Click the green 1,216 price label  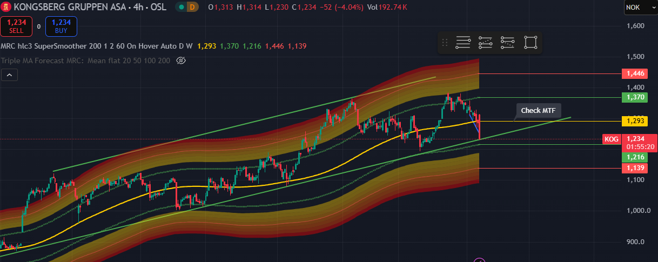[x=635, y=157]
